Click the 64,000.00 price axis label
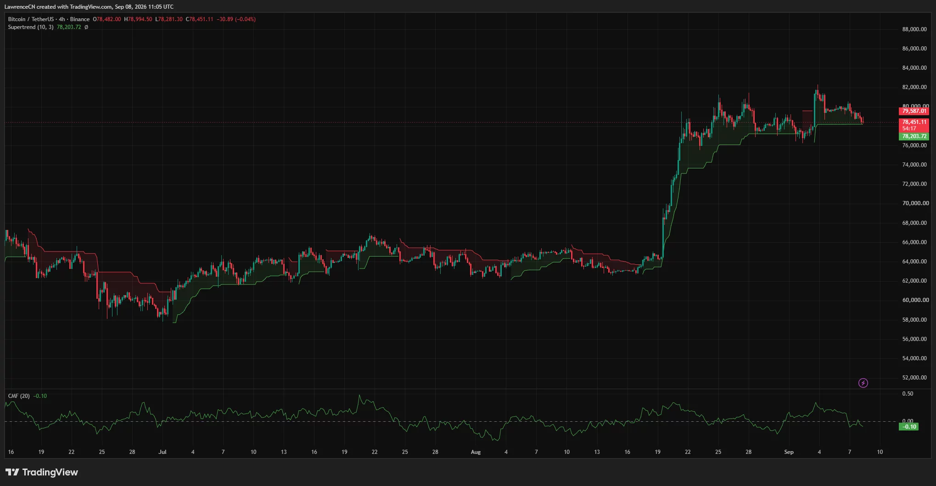The width and height of the screenshot is (936, 486). (x=914, y=262)
